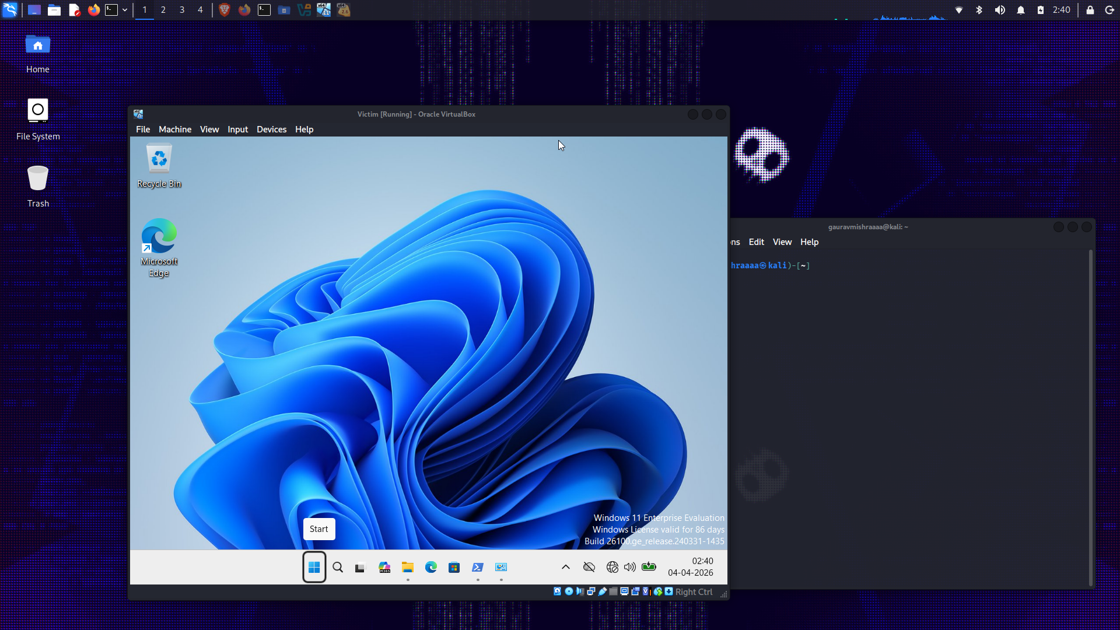Screen dimensions: 1120x630
Task: Open Microsoft 365 Copilot taskbar icon
Action: click(x=384, y=567)
